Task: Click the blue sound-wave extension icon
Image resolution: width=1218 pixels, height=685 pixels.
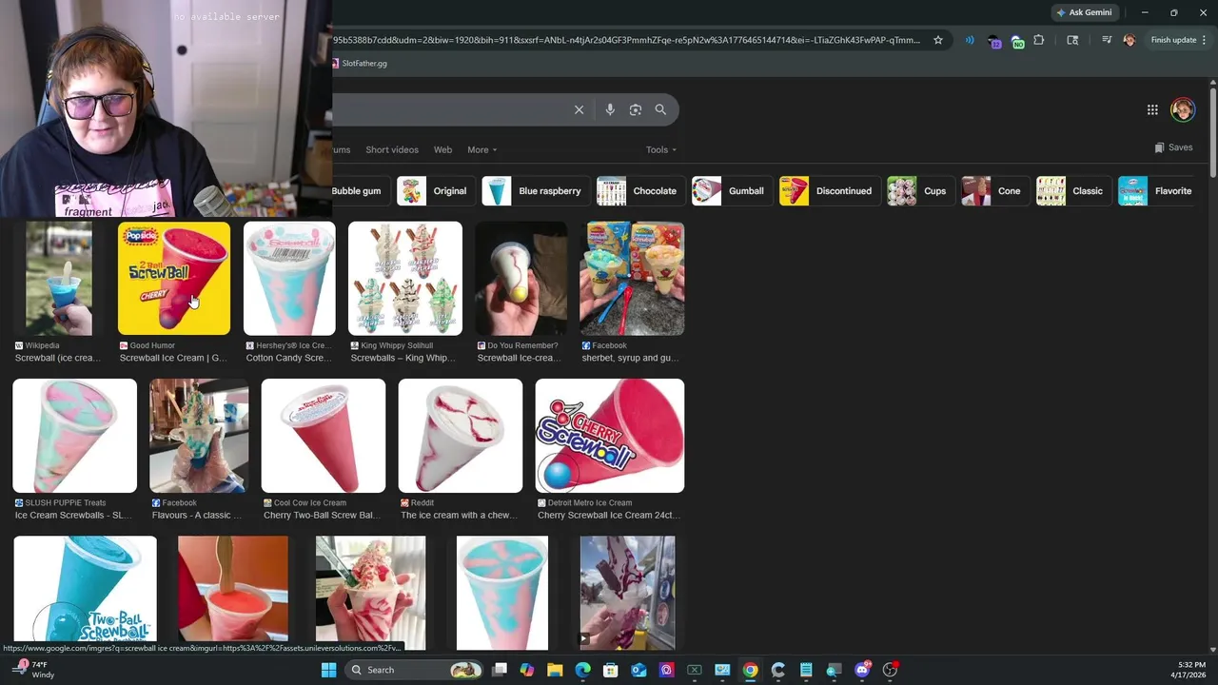Action: (970, 40)
